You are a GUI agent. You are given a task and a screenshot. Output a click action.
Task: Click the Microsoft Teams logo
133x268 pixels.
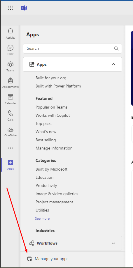coord(24,8)
